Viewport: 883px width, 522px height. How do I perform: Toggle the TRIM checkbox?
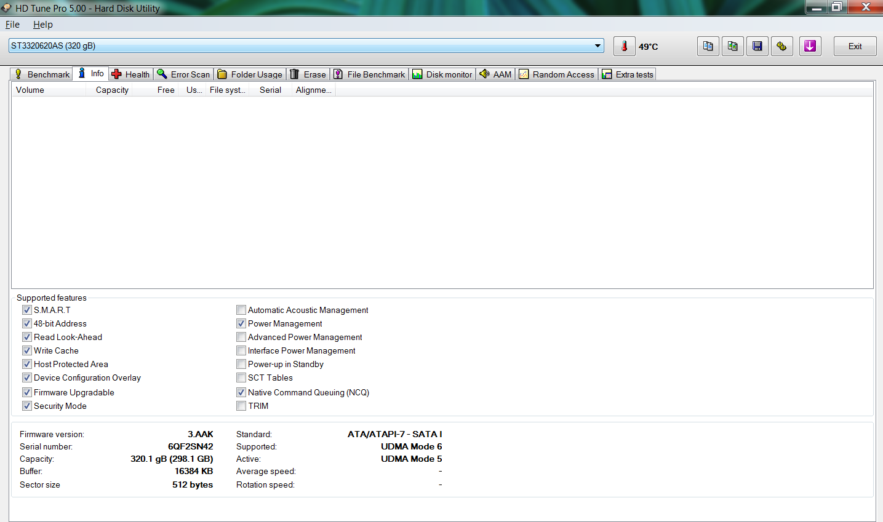point(241,406)
